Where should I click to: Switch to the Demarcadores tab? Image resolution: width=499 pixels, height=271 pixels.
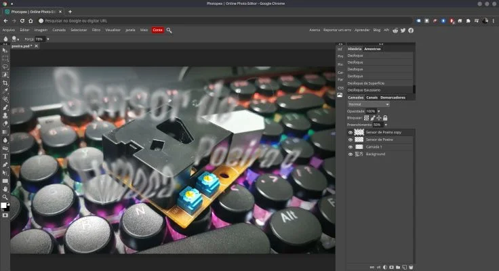coord(393,98)
